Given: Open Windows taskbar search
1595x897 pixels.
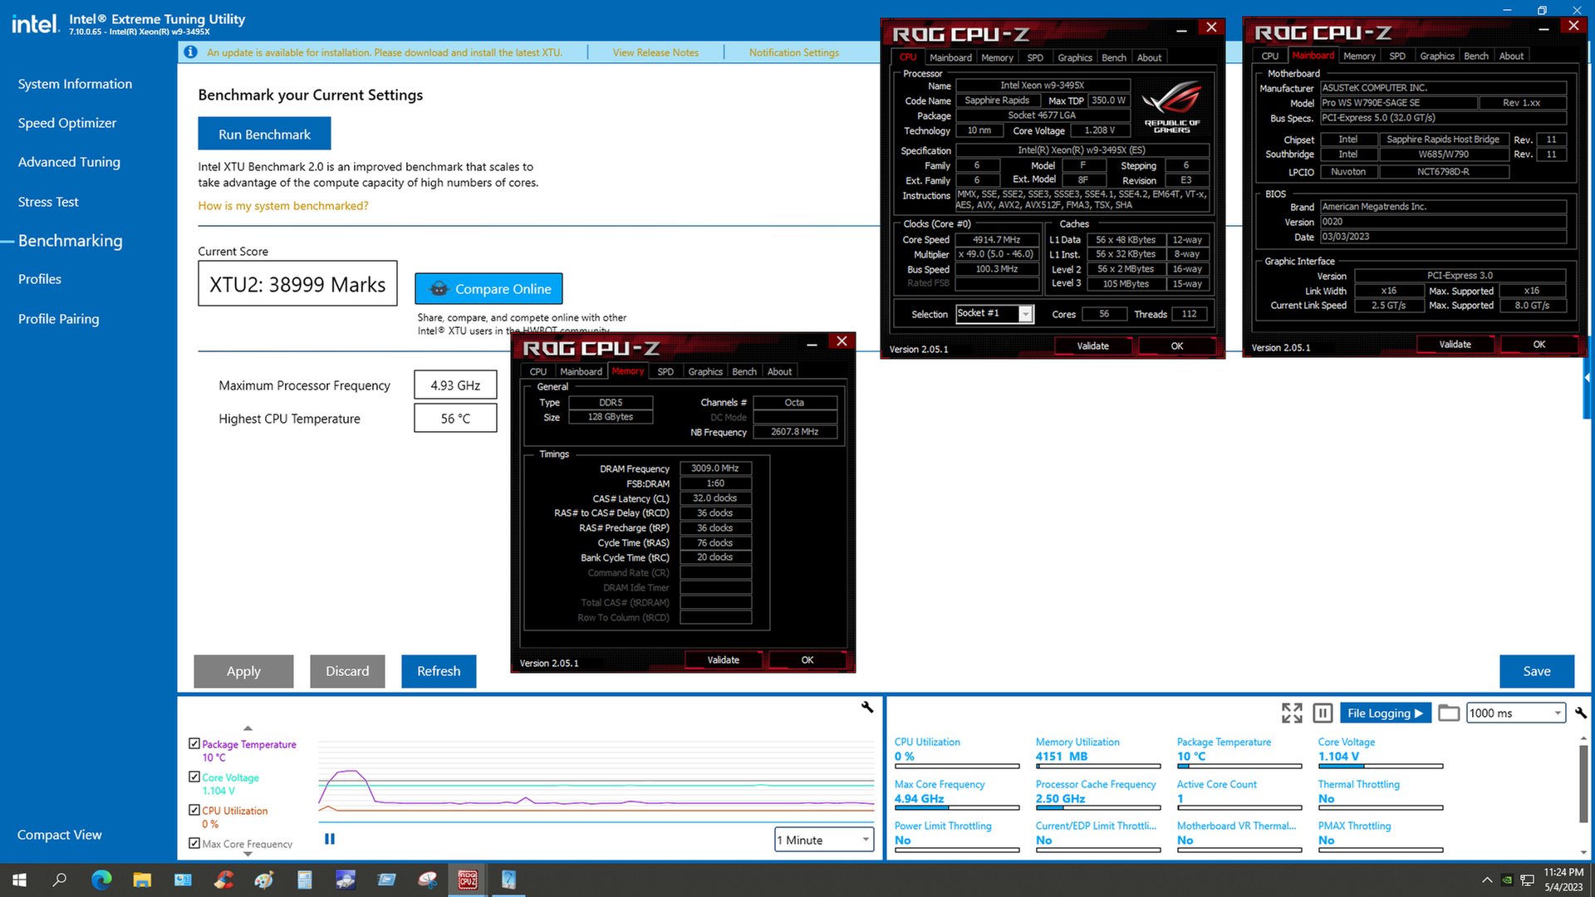Looking at the screenshot, I should [60, 880].
